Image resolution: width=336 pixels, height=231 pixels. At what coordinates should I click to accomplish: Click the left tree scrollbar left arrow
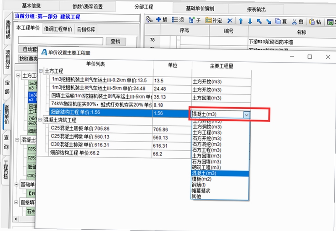coord(16,219)
